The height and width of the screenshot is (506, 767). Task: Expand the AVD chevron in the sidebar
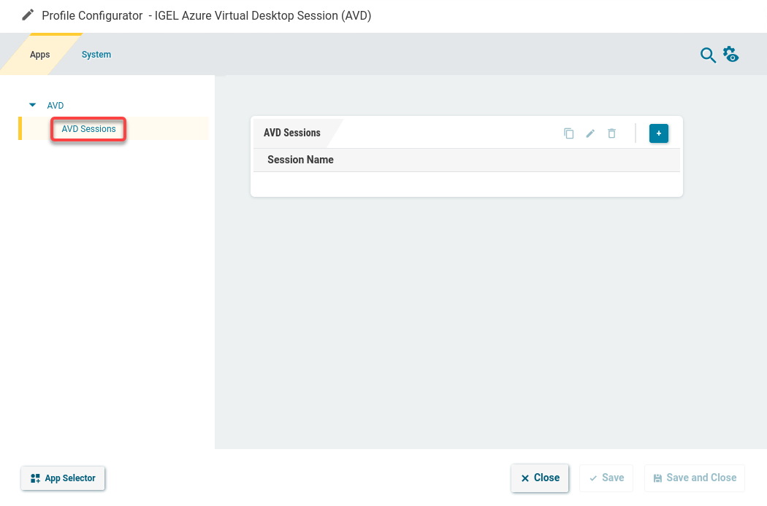[31, 104]
